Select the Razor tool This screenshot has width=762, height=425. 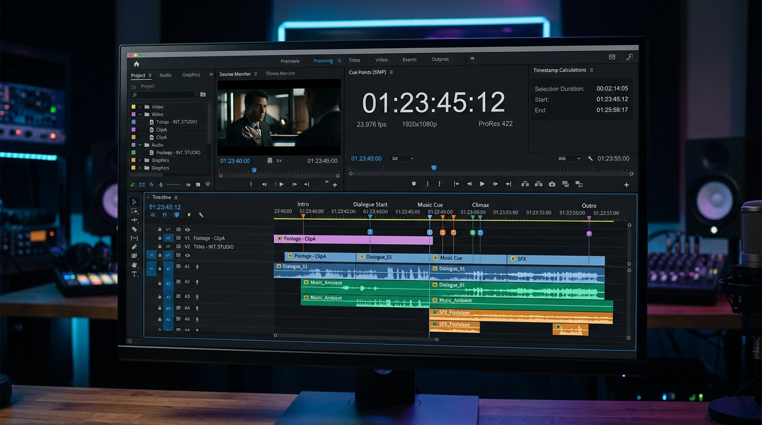134,229
